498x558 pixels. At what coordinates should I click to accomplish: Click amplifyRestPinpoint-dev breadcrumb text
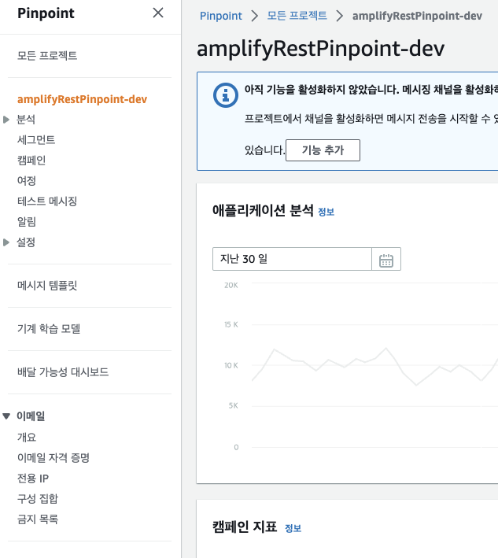[x=417, y=16]
